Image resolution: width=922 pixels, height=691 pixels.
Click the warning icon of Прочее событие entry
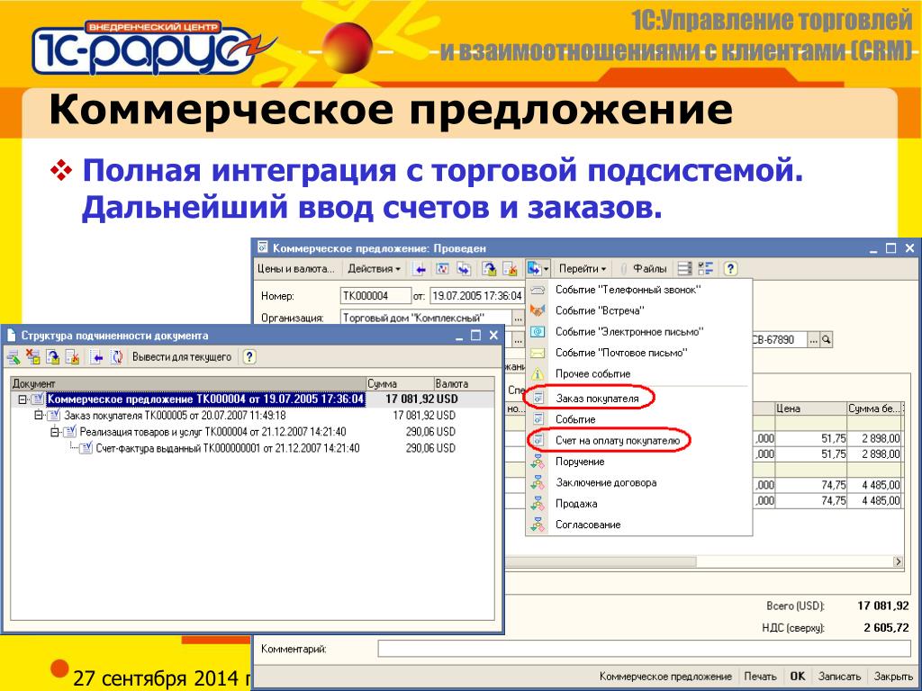coord(538,374)
